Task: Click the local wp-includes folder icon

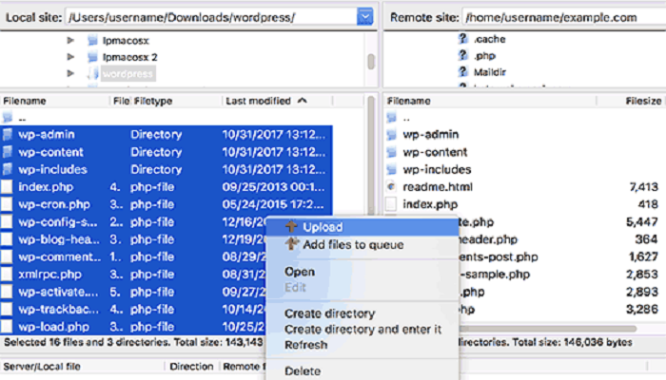Action: coord(8,169)
